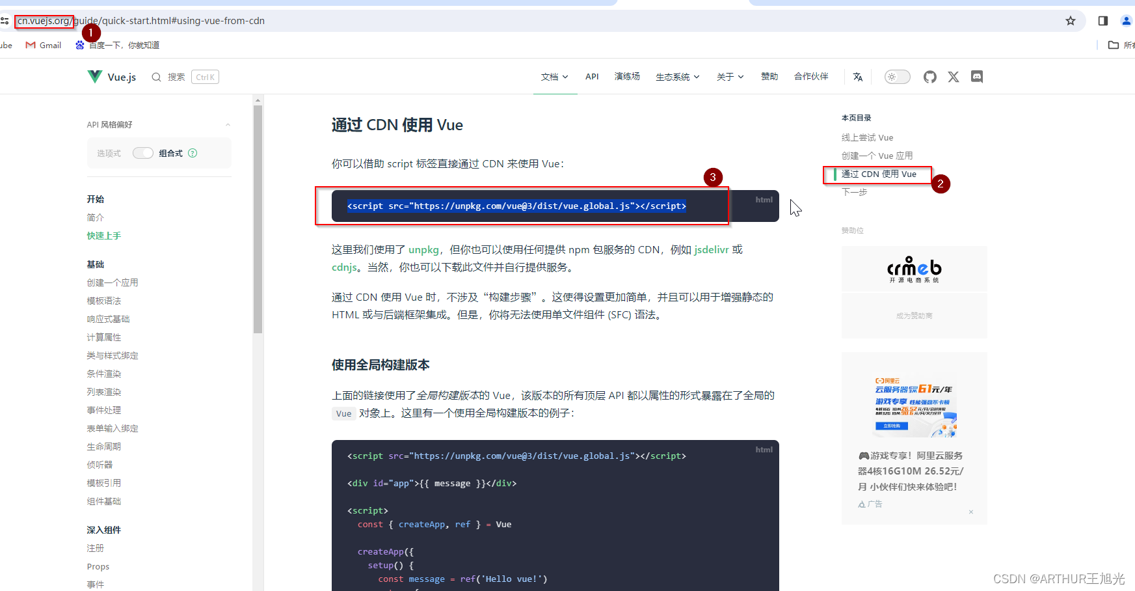Open 简介 in sidebar
Screen dimensions: 1135x591
[96, 217]
